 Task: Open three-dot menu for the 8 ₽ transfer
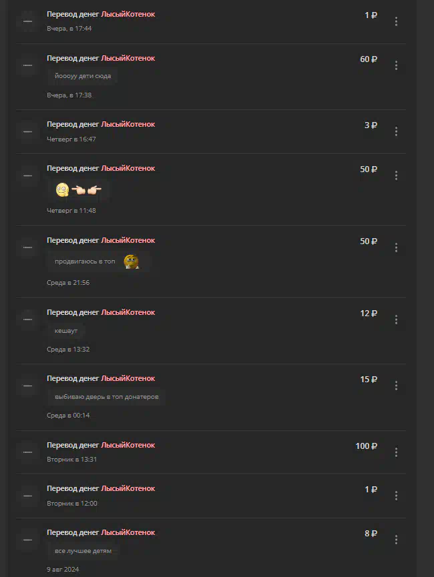coord(396,540)
